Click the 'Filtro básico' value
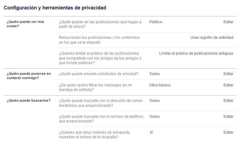Image resolution: width=241 pixels, height=141 pixels. pyautogui.click(x=160, y=85)
